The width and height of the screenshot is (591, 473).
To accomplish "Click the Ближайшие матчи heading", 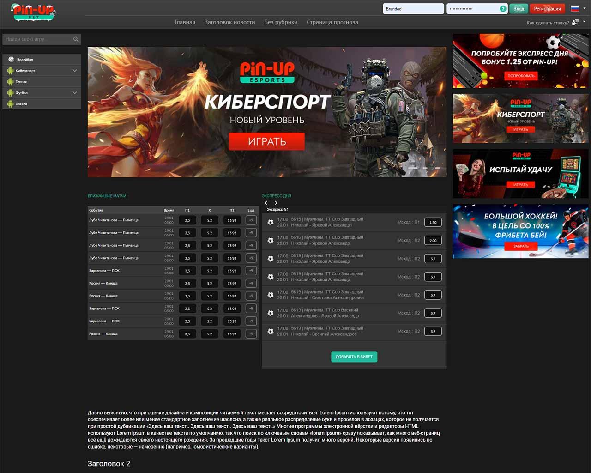I will point(107,196).
